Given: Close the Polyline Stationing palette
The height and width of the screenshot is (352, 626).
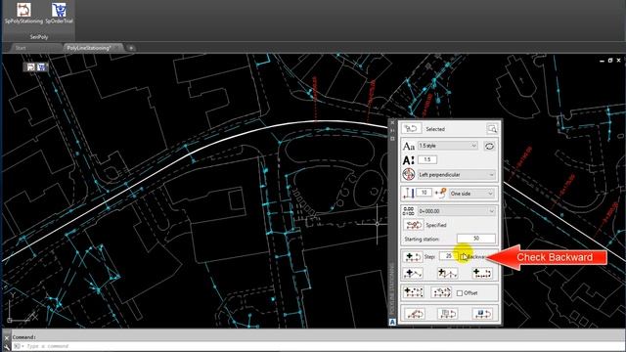Looking at the screenshot, I should coord(392,122).
